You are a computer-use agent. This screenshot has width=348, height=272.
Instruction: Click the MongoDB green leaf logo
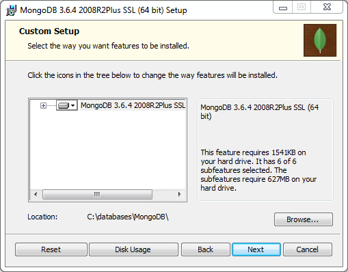pyautogui.click(x=320, y=40)
